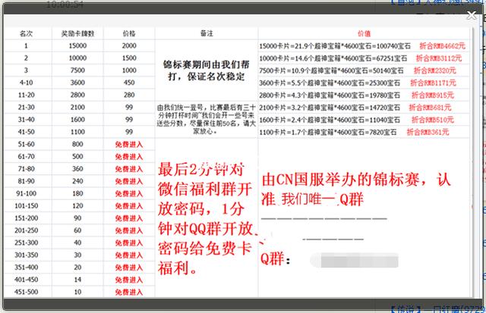The height and width of the screenshot is (313, 486).
Task: Open the 【传说】 link behind the popup
Action: coord(437,308)
